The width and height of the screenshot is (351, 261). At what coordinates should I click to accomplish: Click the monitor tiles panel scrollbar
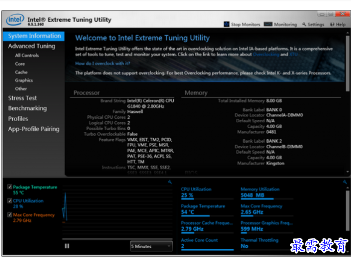tap(348, 210)
